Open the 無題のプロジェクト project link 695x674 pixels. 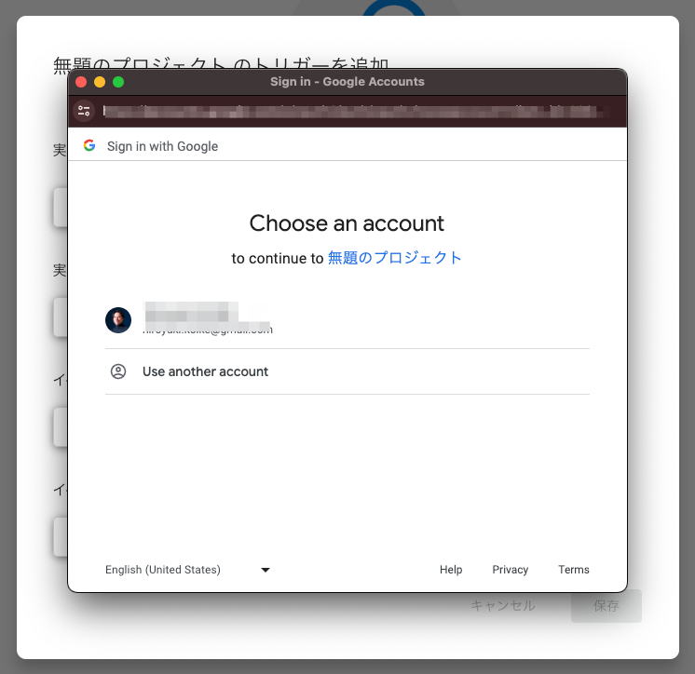pyautogui.click(x=394, y=258)
